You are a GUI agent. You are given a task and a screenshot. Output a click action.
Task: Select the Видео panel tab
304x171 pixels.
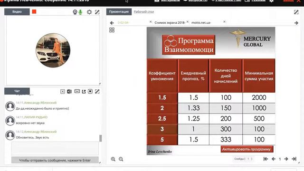(17, 11)
